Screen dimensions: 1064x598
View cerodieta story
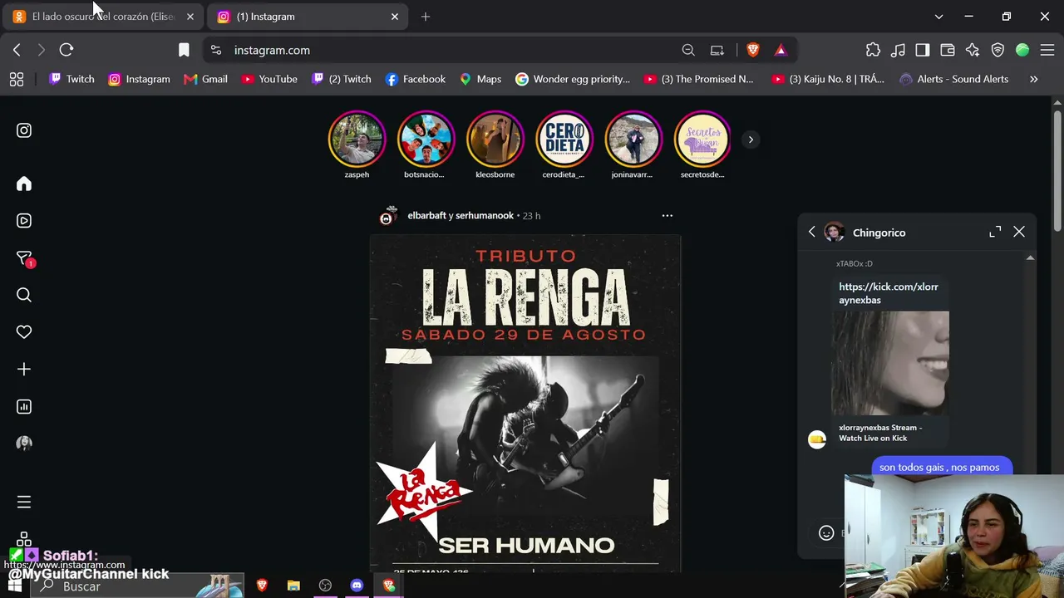pos(564,140)
